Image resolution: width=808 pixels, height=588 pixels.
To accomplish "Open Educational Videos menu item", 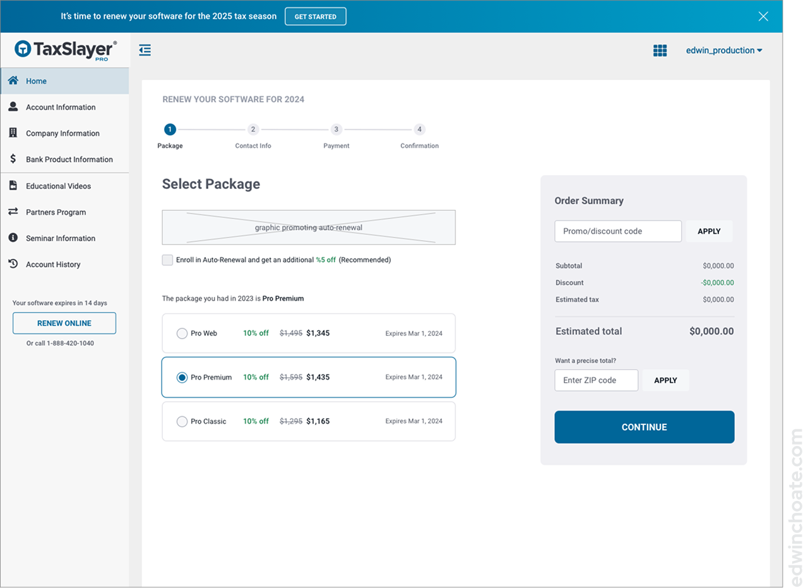I will (64, 186).
